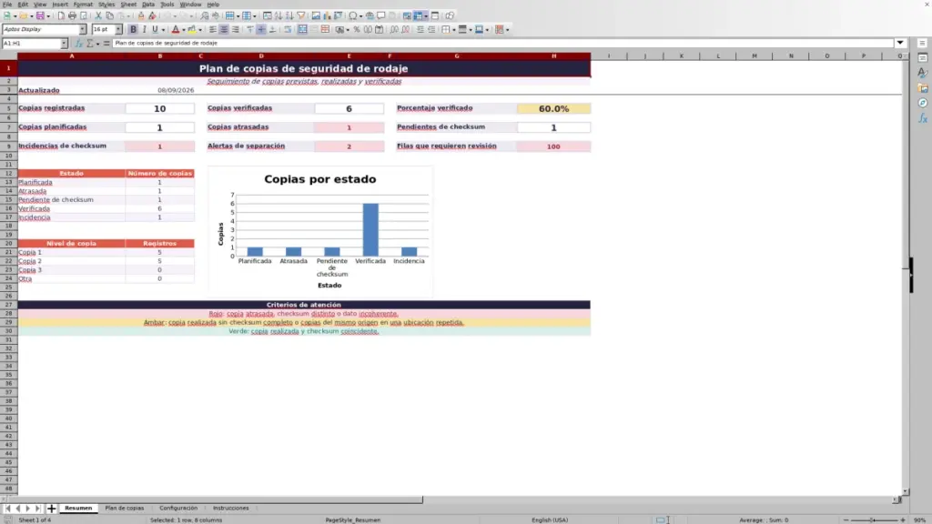Open the Sidebar Styles panel icon
The height and width of the screenshot is (524, 932).
[x=923, y=73]
